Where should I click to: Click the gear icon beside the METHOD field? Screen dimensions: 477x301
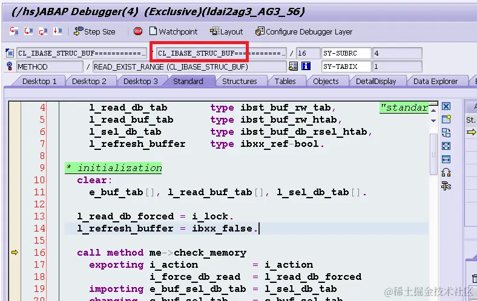tap(10, 66)
